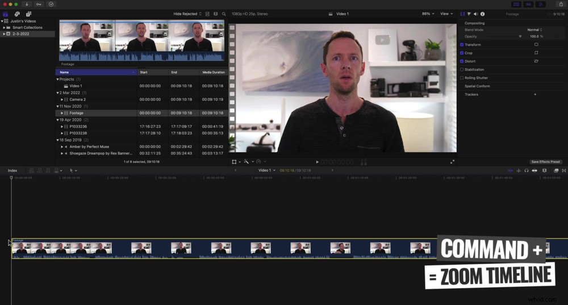Sort browser by Media Duration column

click(x=214, y=72)
